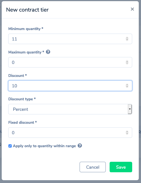Click the Minimum quantity input field
This screenshot has height=183, width=141.
[x=70, y=39]
